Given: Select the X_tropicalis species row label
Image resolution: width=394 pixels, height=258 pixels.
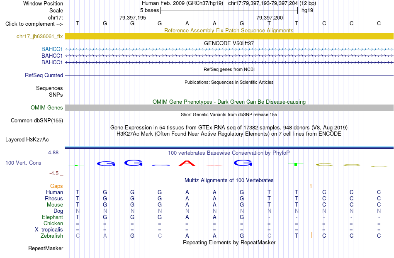Looking at the screenshot, I should point(49,230).
